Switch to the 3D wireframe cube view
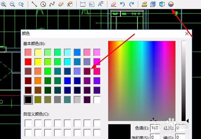This screenshot has height=139, width=201. pos(153,4)
